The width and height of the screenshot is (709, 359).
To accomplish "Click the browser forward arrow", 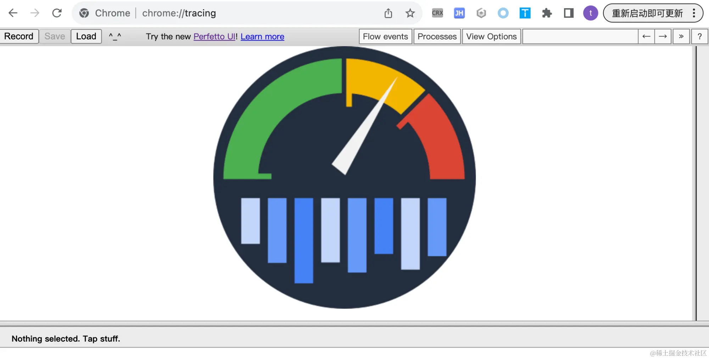I will (x=35, y=13).
